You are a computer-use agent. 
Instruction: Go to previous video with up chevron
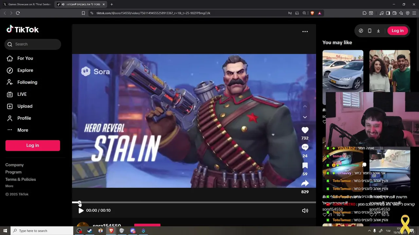[305, 106]
